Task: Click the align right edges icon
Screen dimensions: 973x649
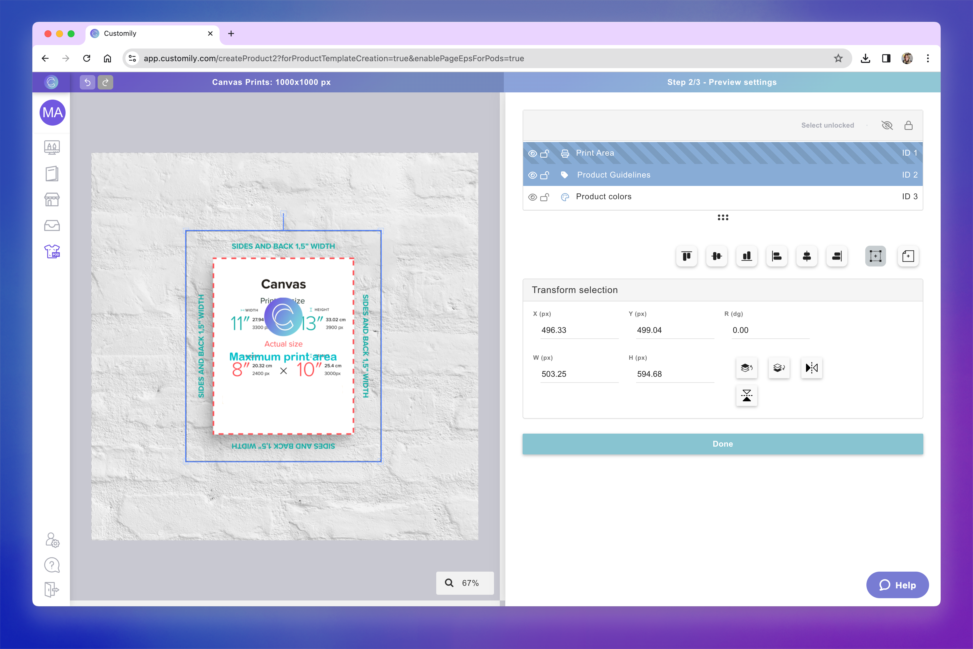Action: 836,256
